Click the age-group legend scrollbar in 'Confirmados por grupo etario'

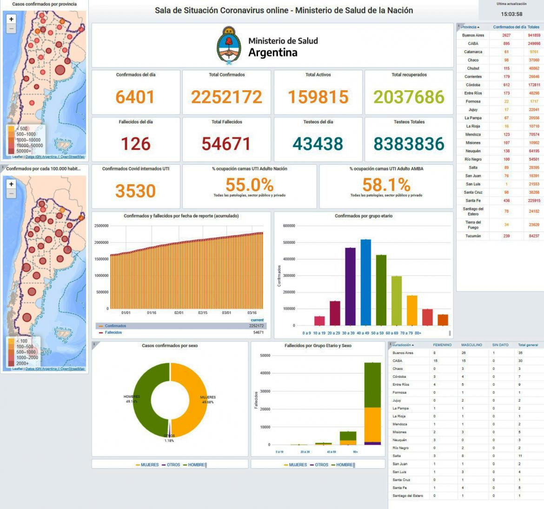450,333
